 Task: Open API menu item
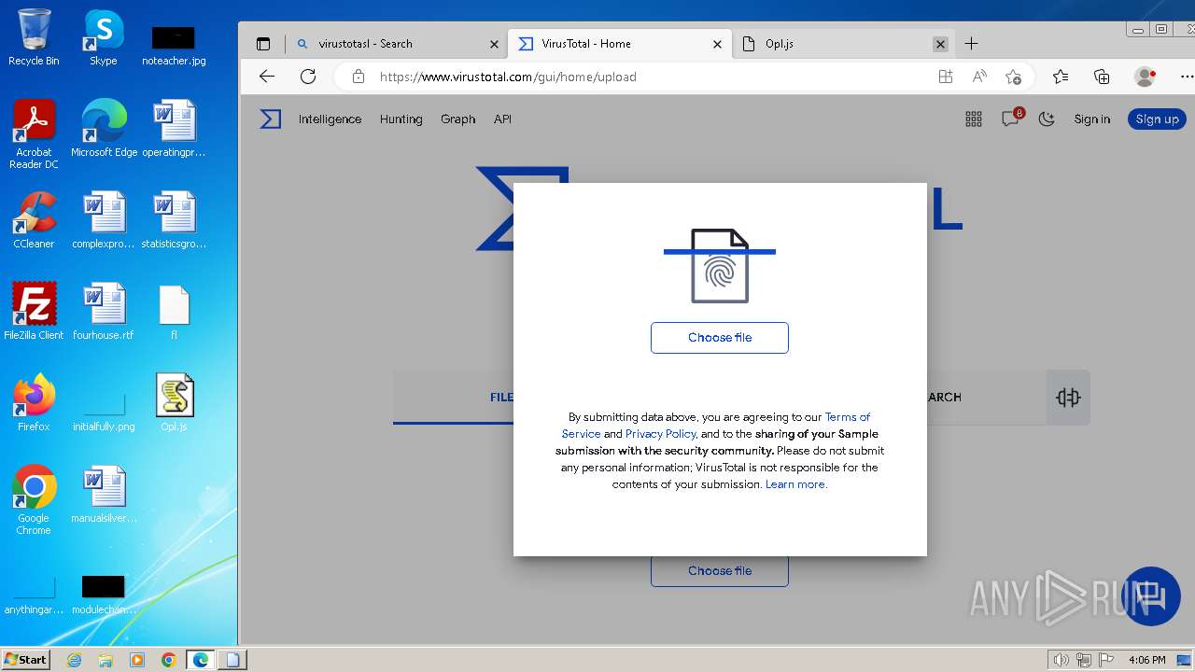(502, 119)
